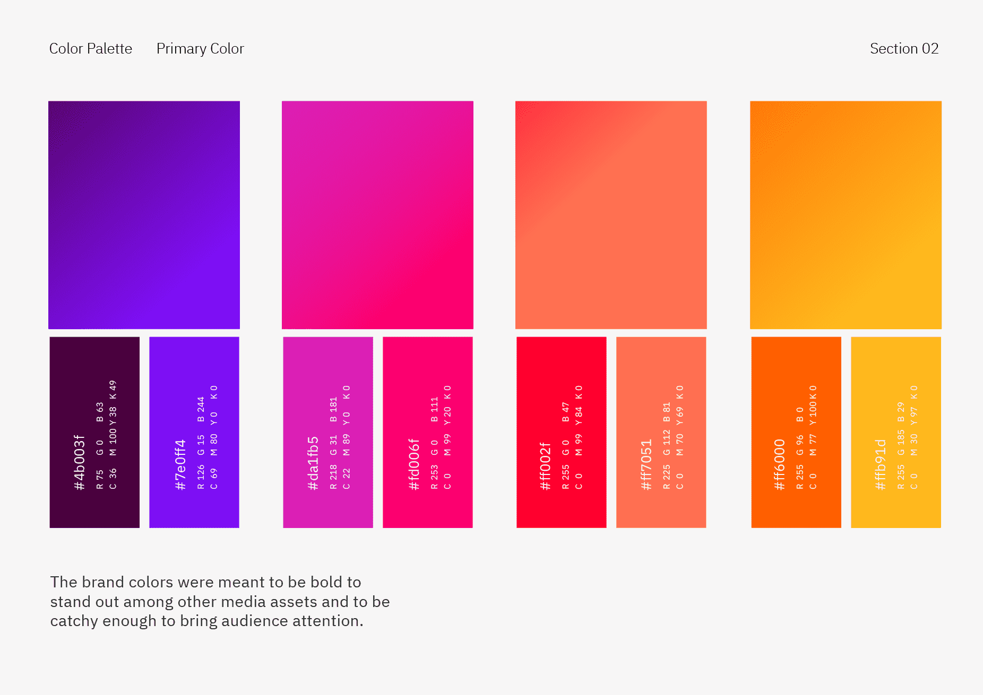This screenshot has height=695, width=983.
Task: Click the Primary Color heading
Action: tap(200, 49)
